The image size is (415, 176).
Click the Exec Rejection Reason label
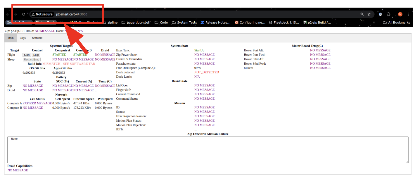pos(131,116)
